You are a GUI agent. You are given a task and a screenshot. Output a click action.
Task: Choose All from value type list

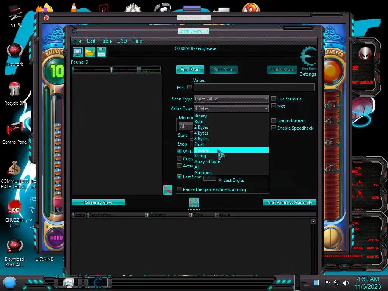[231, 167]
